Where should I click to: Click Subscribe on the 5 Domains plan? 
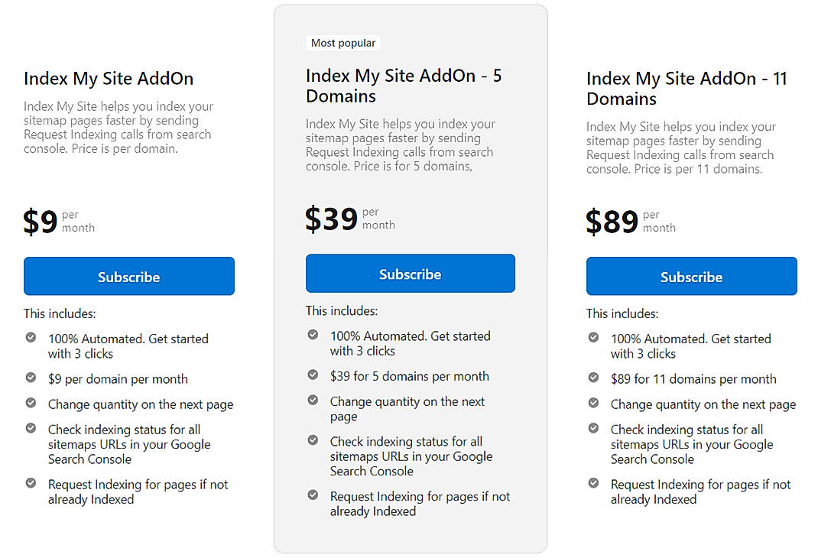coord(410,273)
